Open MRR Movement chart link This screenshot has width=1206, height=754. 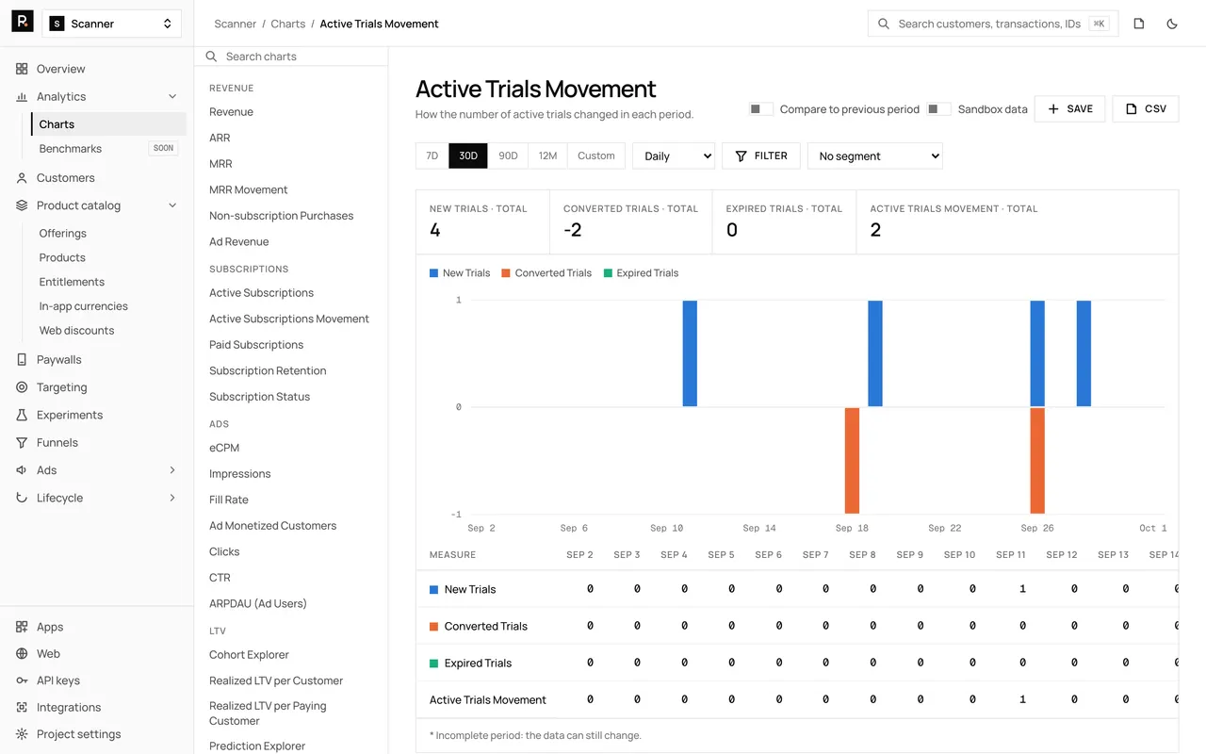coord(249,189)
